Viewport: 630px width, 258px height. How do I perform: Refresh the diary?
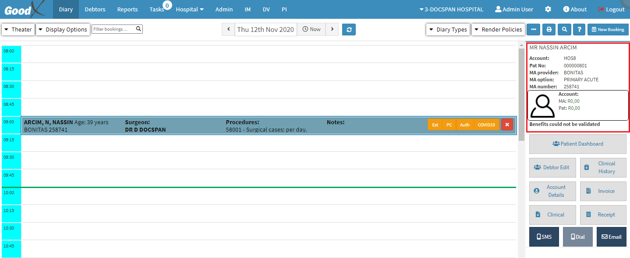pos(349,29)
